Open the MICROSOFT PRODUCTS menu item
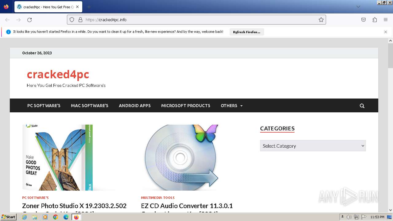 pos(186,106)
